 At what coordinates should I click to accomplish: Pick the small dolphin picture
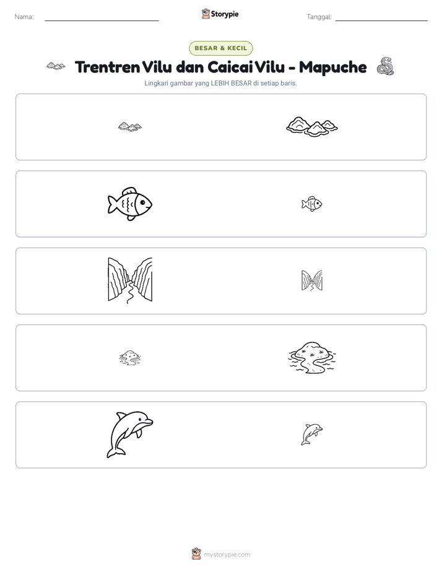tap(312, 435)
